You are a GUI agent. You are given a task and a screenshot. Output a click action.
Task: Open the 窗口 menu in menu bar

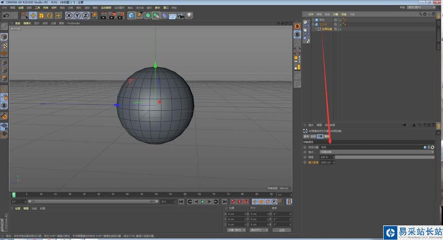[x=165, y=8]
